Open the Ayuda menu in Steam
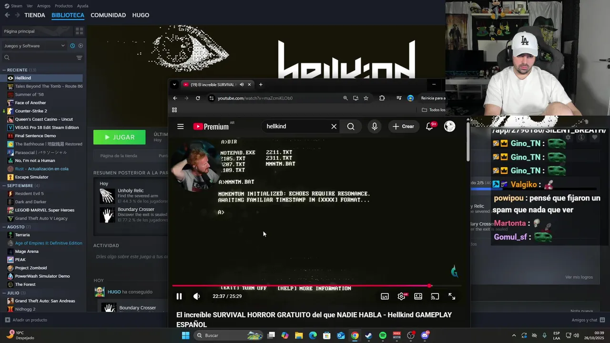This screenshot has height=343, width=610. (x=82, y=6)
